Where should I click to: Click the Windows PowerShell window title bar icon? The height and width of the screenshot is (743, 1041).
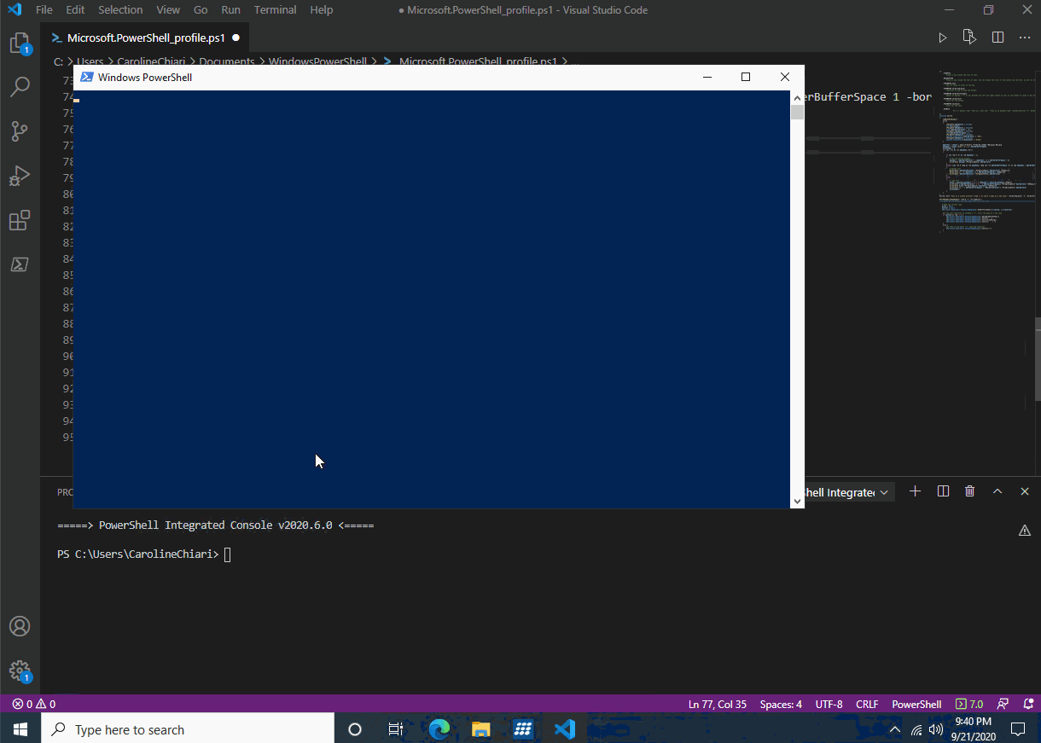[86, 77]
